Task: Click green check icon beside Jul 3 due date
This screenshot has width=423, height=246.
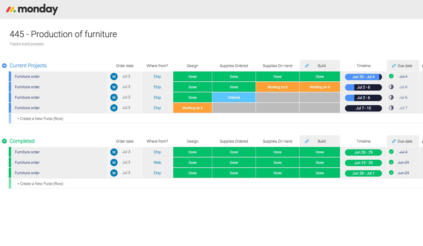Action: (x=391, y=152)
